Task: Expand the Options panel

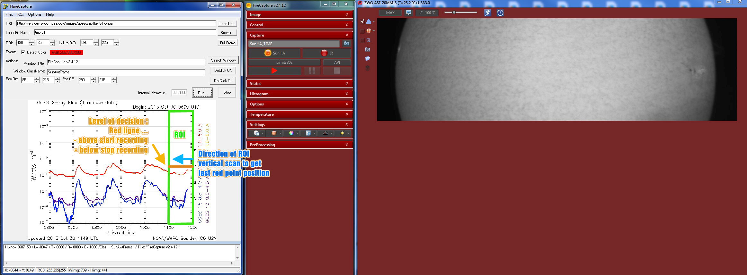Action: pos(299,104)
